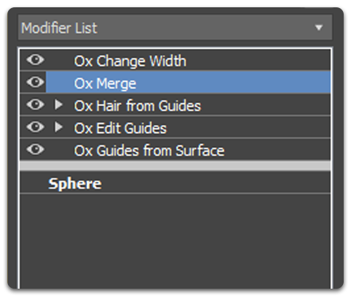Image resolution: width=351 pixels, height=296 pixels.
Task: Select the Ox Edit Guides modifier
Action: click(x=121, y=128)
